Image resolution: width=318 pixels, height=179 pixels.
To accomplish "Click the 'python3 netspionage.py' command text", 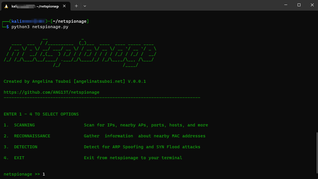I will [40, 27].
